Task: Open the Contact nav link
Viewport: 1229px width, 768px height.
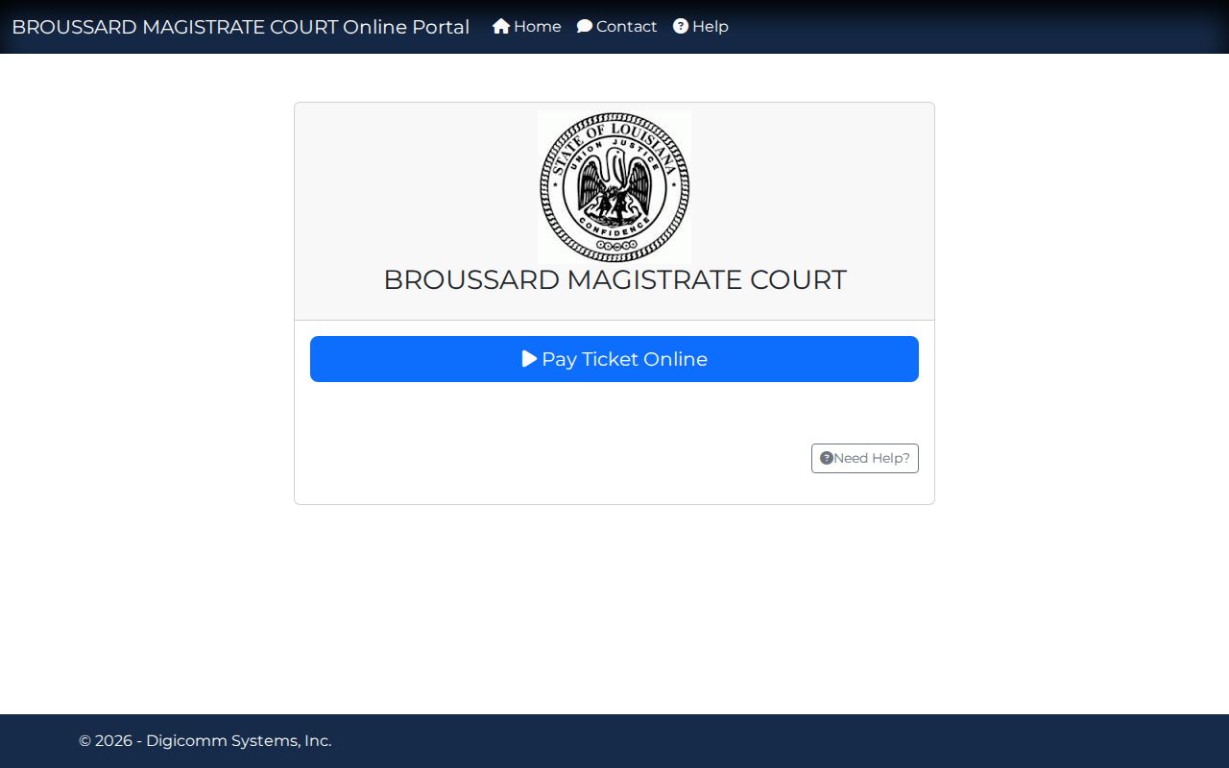Action: (x=617, y=27)
